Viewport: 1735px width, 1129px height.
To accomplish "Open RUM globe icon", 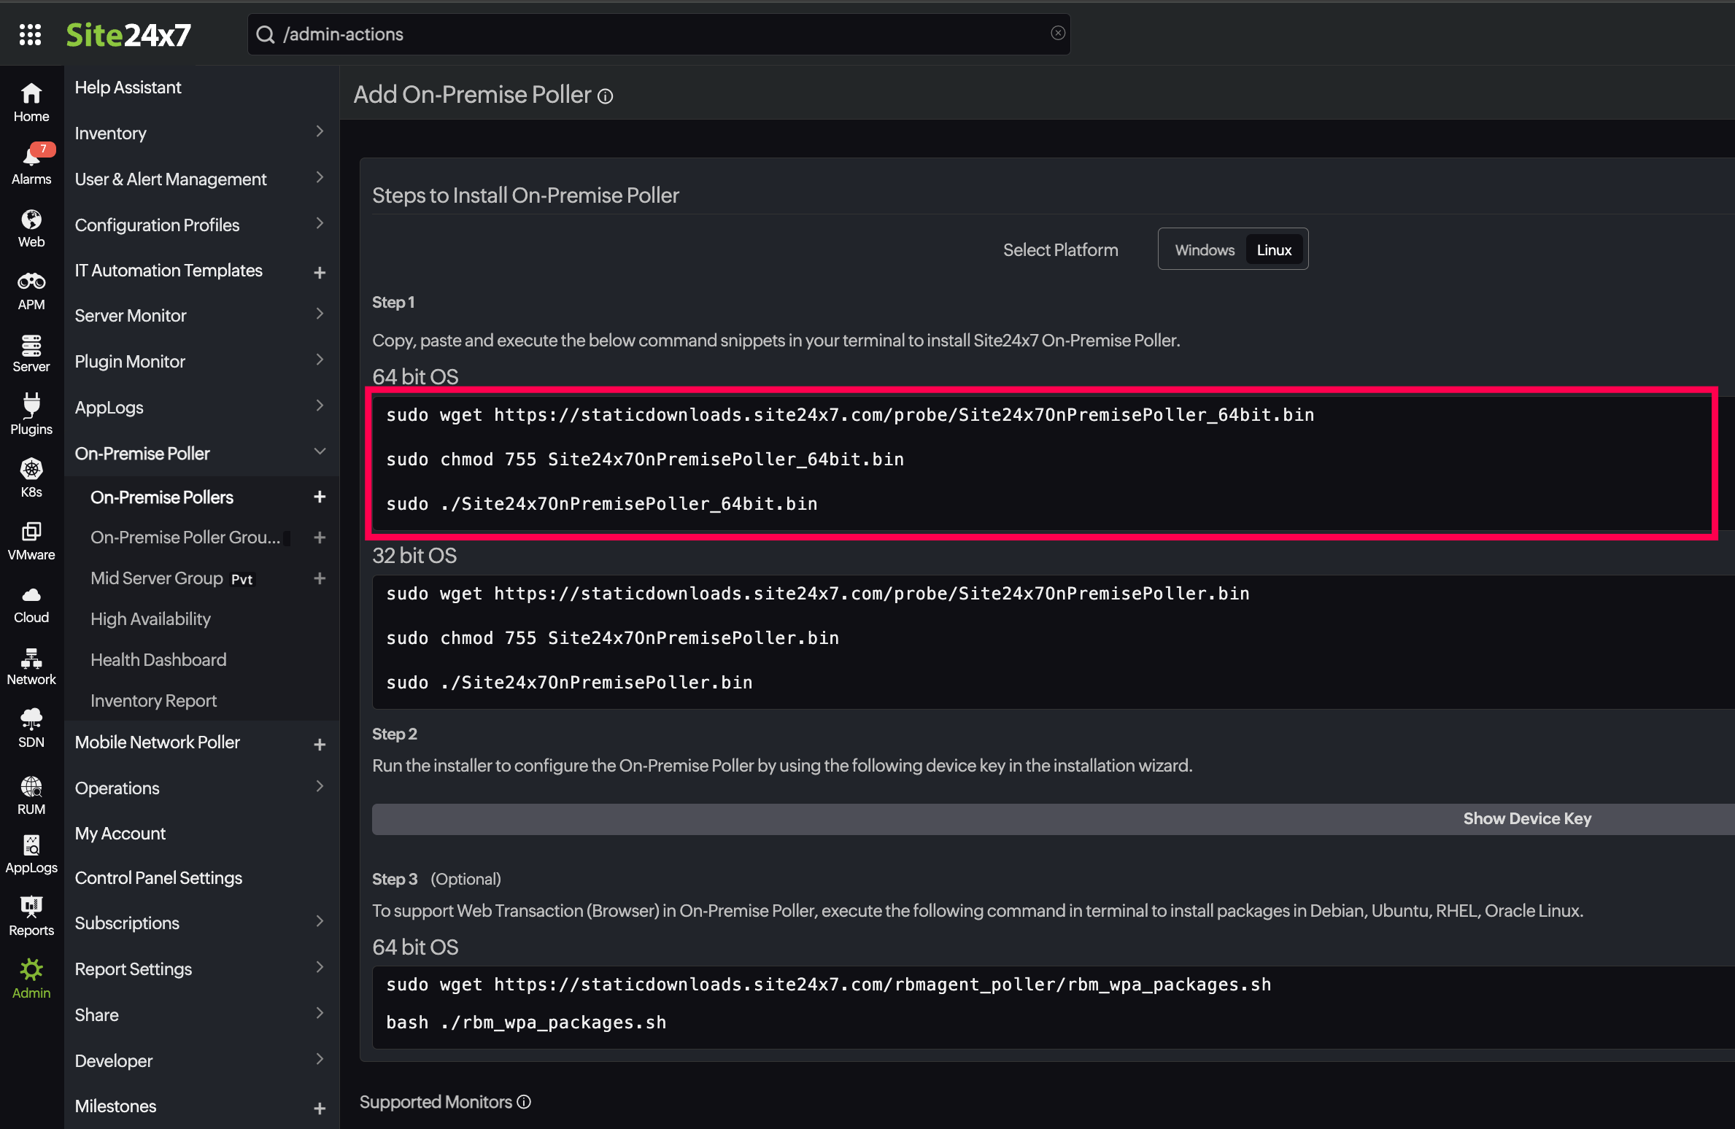I will coord(31,795).
